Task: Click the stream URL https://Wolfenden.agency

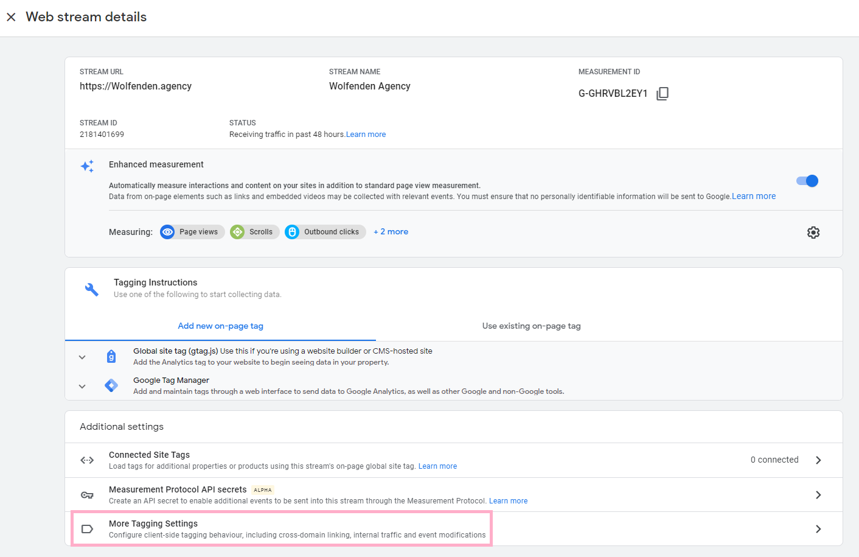Action: point(136,86)
